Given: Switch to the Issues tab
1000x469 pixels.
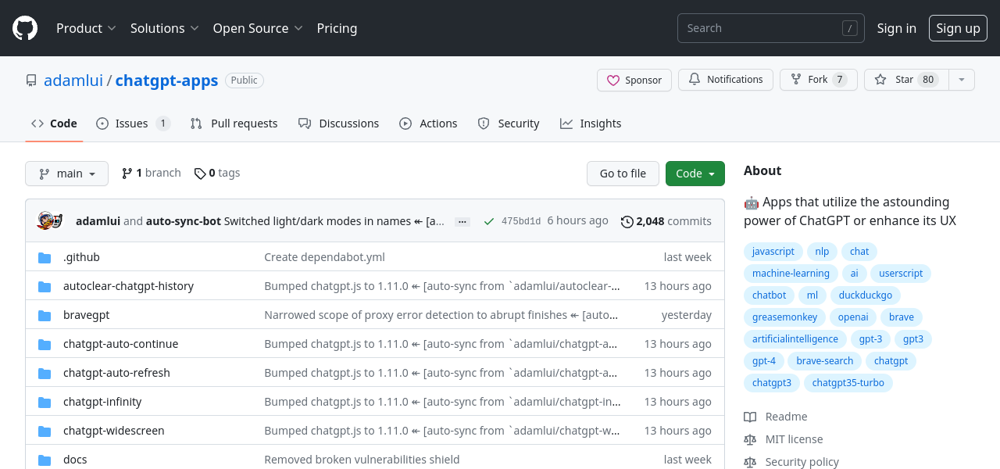Looking at the screenshot, I should coord(132,124).
